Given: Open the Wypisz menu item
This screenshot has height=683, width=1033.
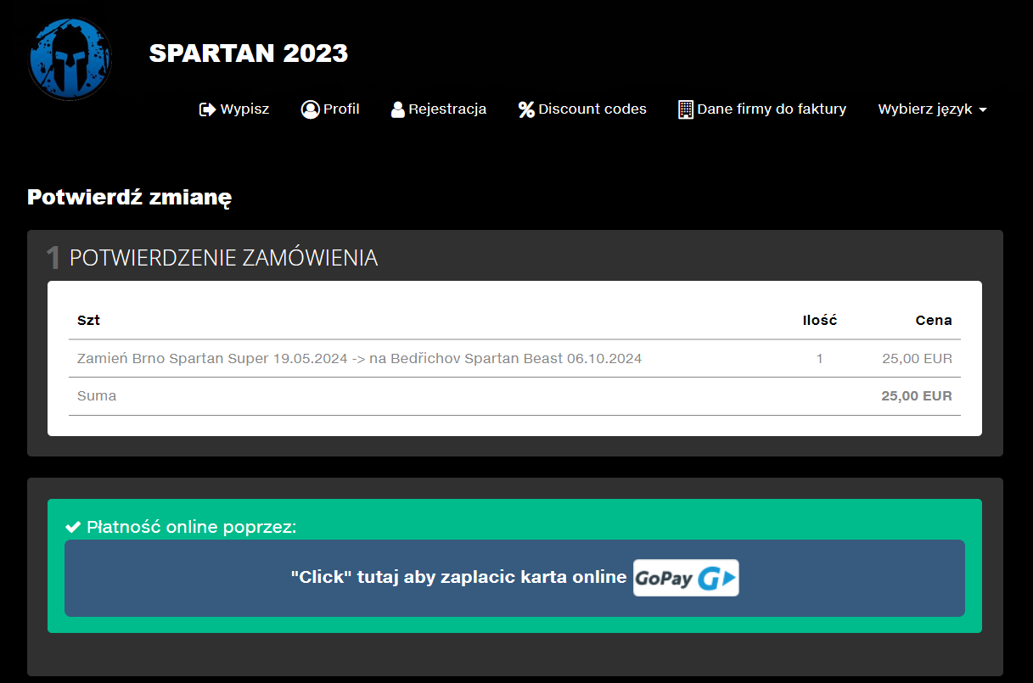Looking at the screenshot, I should 234,109.
